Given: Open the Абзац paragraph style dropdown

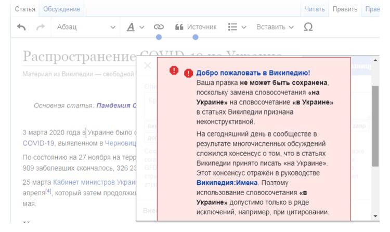Looking at the screenshot, I should click(86, 27).
